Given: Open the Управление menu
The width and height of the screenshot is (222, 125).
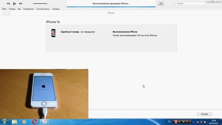Looking at the screenshot, I should point(28,9).
